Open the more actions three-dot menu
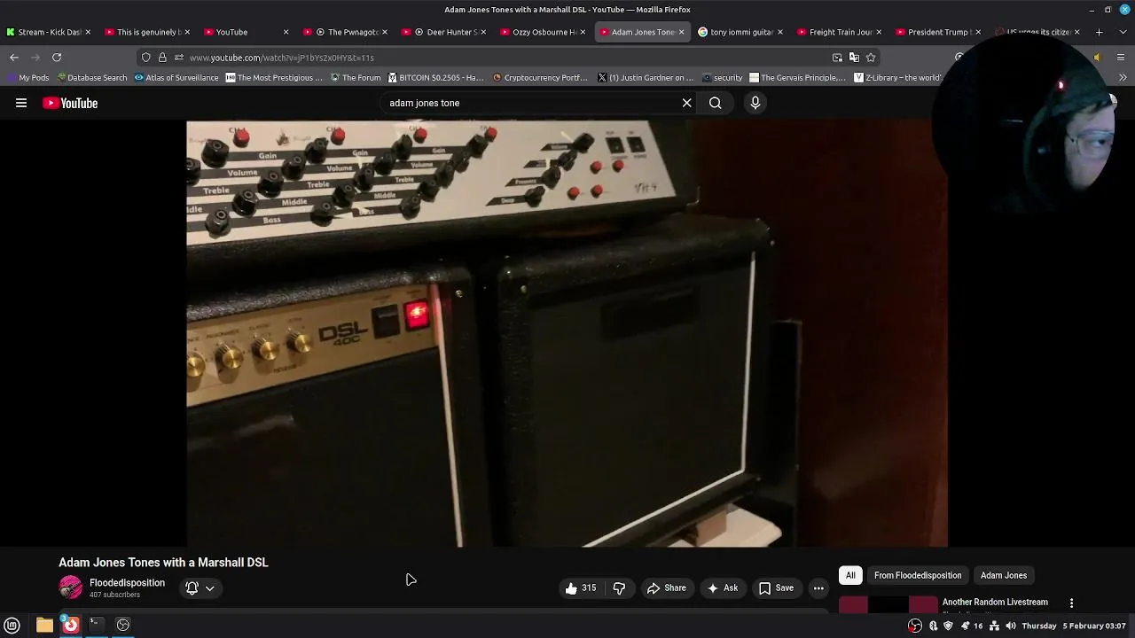 tap(818, 587)
